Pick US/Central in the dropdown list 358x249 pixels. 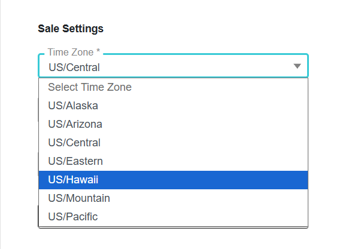point(173,143)
